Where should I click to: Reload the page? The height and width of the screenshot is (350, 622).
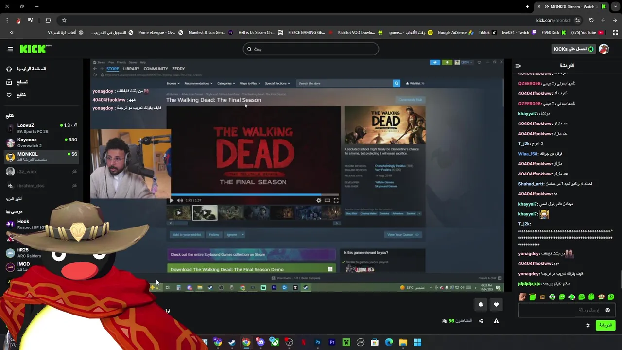pos(591,20)
